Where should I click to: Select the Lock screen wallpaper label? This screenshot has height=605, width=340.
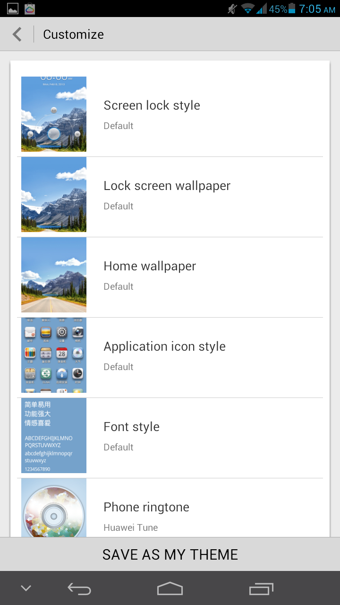pos(167,186)
